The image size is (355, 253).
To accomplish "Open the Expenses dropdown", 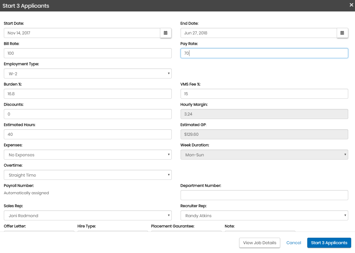I will (x=87, y=155).
